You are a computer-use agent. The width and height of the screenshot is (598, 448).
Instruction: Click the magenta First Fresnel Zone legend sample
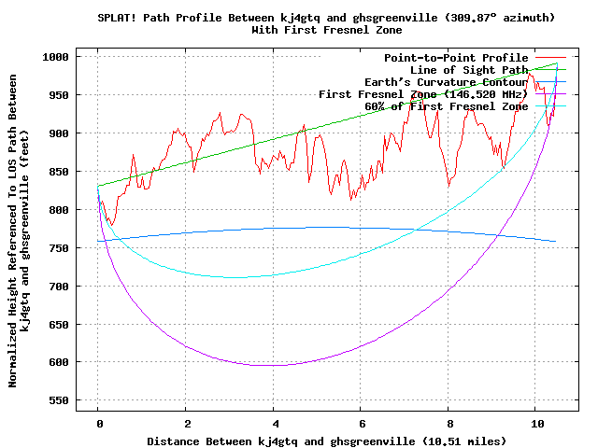click(x=550, y=94)
